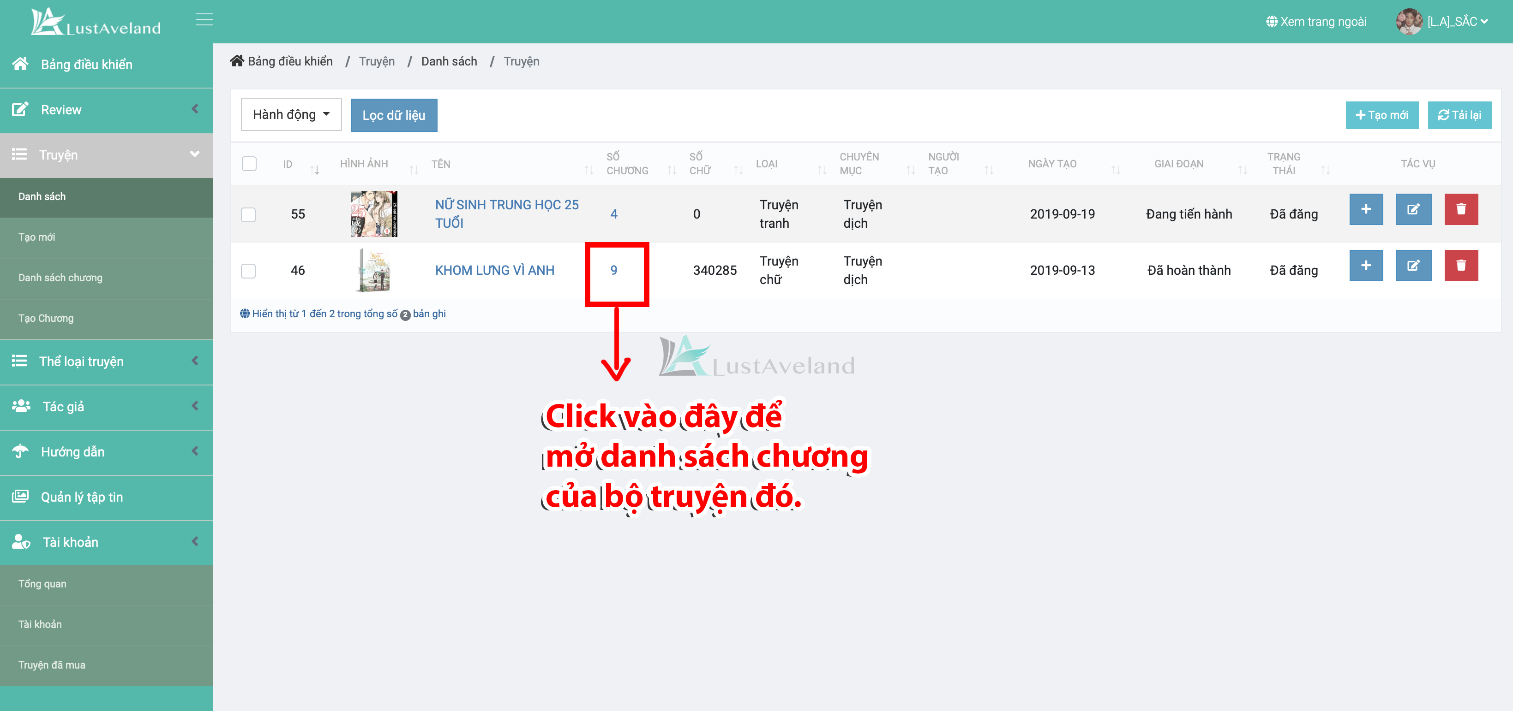The width and height of the screenshot is (1513, 711).
Task: Toggle the select-all checkbox in the table header
Action: pyautogui.click(x=249, y=164)
